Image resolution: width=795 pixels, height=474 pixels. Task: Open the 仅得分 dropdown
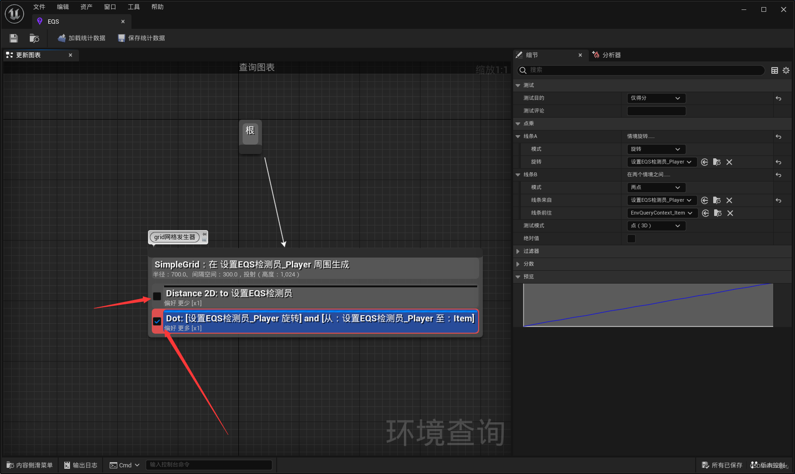(x=655, y=98)
